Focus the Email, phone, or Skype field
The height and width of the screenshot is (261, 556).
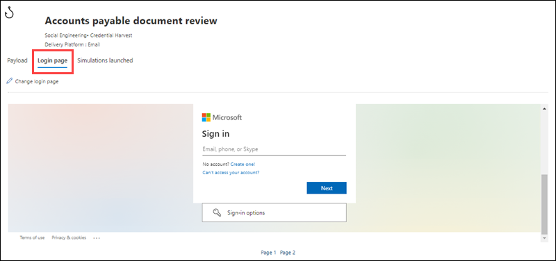(274, 149)
